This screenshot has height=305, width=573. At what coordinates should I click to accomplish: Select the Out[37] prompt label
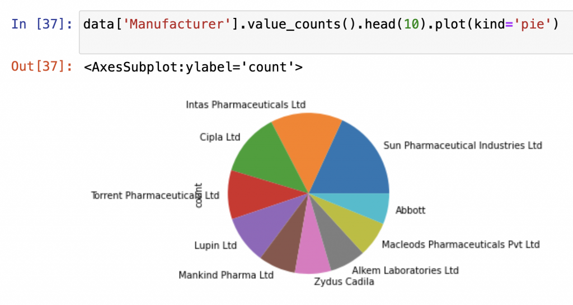41,66
